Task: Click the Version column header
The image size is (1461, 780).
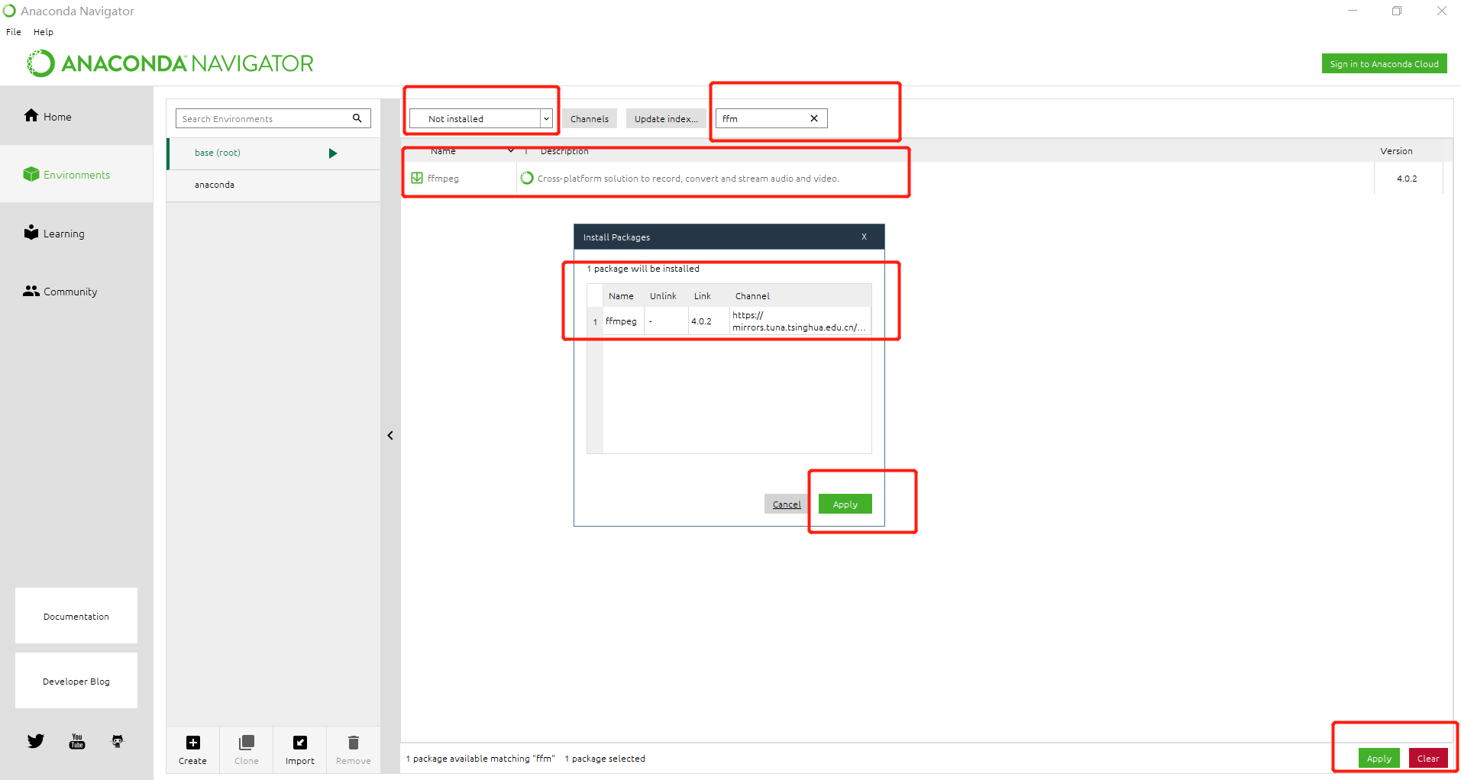Action: pos(1396,151)
